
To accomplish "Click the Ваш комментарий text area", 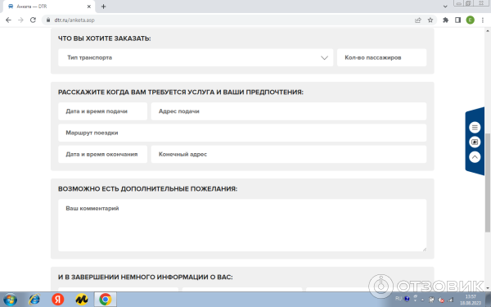I will [x=242, y=225].
